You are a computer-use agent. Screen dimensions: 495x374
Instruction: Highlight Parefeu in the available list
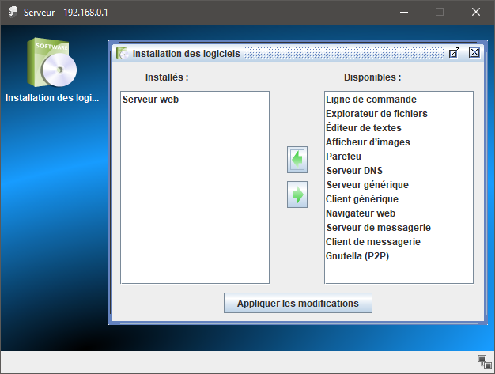point(343,157)
